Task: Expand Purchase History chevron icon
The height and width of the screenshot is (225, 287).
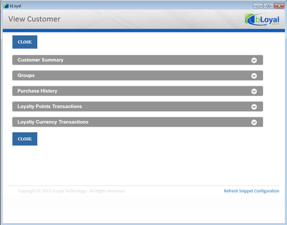Action: click(254, 91)
